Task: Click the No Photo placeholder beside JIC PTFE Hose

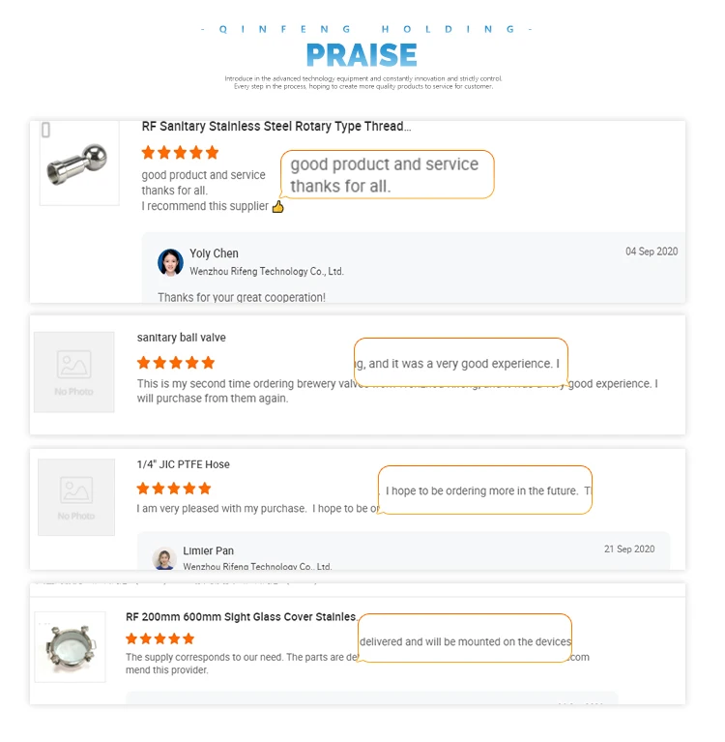Action: point(76,496)
